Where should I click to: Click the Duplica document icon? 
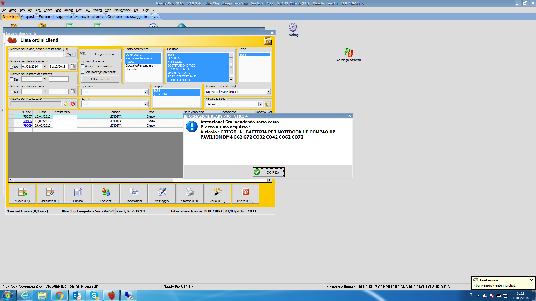[x=78, y=192]
